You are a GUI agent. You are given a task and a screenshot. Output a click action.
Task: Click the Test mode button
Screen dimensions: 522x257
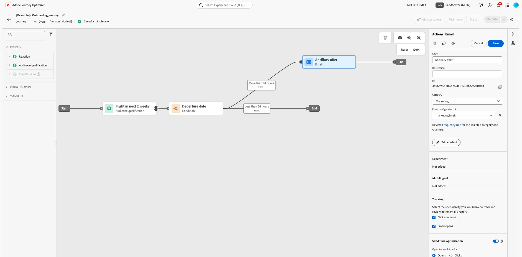(455, 19)
